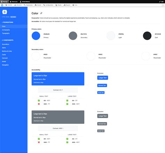Screen dimensions: 165x153
Task: Click red cross beside AAA 7:1 under Contrast 4.5:1
Action: click(39, 104)
